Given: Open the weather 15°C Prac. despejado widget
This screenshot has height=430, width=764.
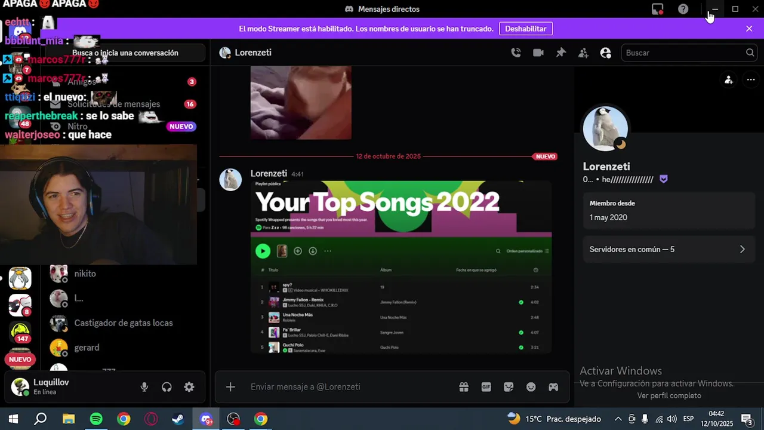Looking at the screenshot, I should pyautogui.click(x=554, y=419).
